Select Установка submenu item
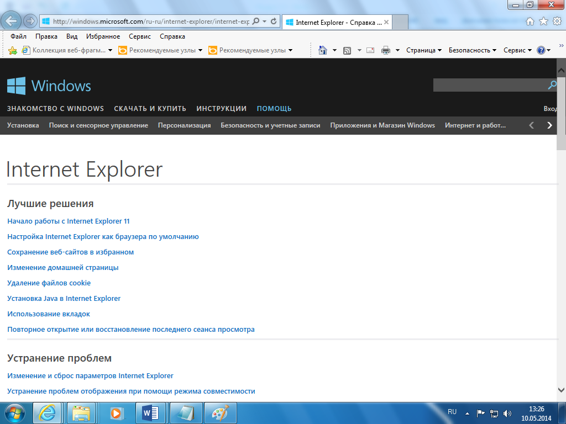This screenshot has height=424, width=566. [x=23, y=125]
